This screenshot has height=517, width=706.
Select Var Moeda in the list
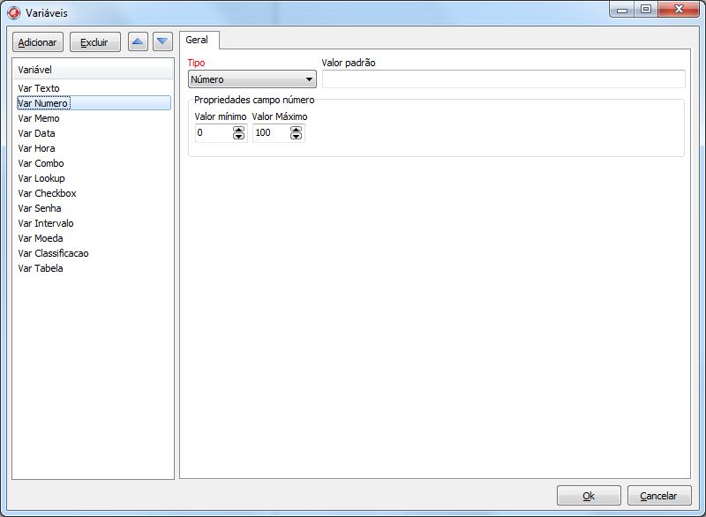pos(41,238)
